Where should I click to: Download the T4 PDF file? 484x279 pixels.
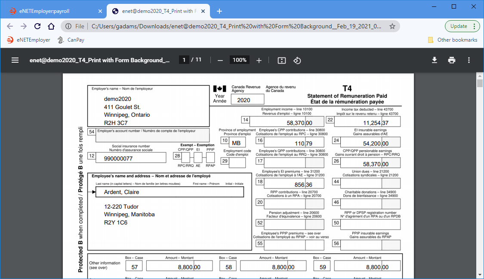point(435,60)
